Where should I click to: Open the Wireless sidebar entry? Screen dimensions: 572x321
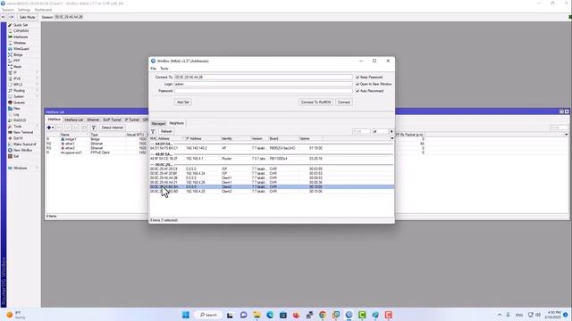coord(20,43)
